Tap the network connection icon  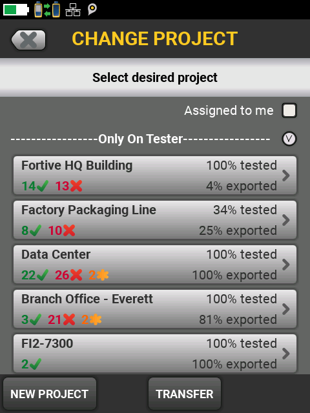coord(73,10)
